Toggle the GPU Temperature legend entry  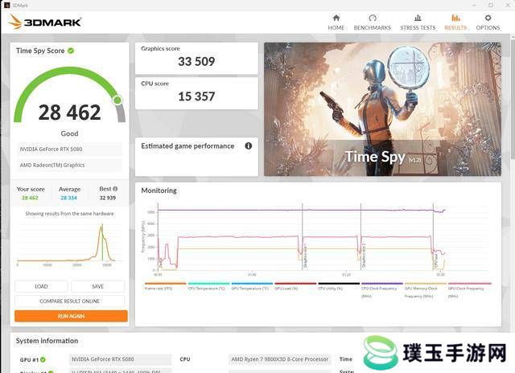point(252,286)
